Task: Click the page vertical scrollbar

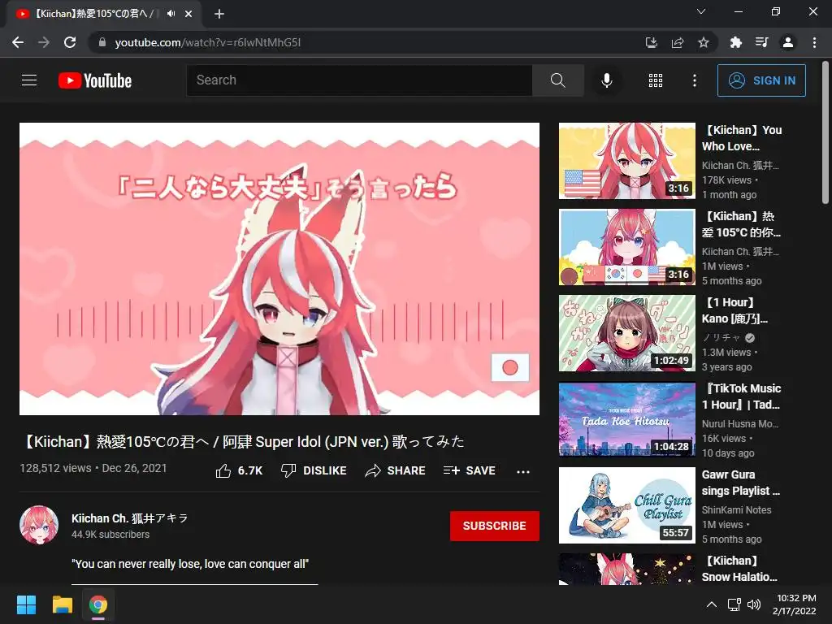Action: coord(825,132)
